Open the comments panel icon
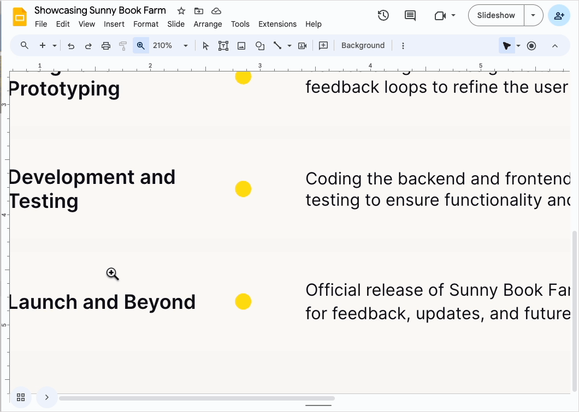This screenshot has height=412, width=579. click(x=410, y=15)
